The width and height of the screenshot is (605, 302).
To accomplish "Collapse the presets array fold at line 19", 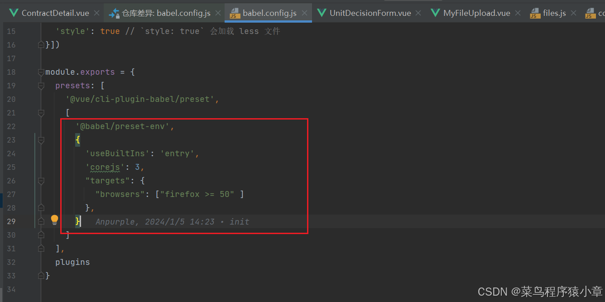I will click(x=41, y=86).
